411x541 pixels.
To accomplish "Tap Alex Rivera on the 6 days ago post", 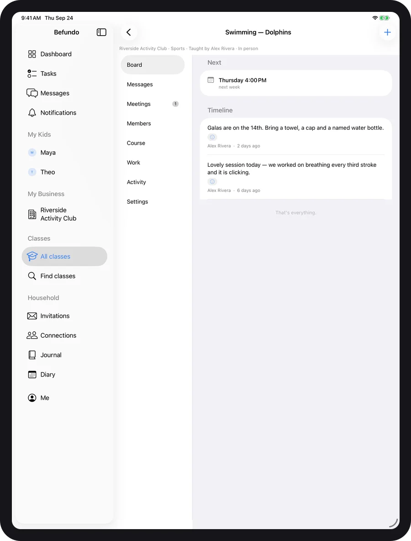I will pyautogui.click(x=219, y=191).
